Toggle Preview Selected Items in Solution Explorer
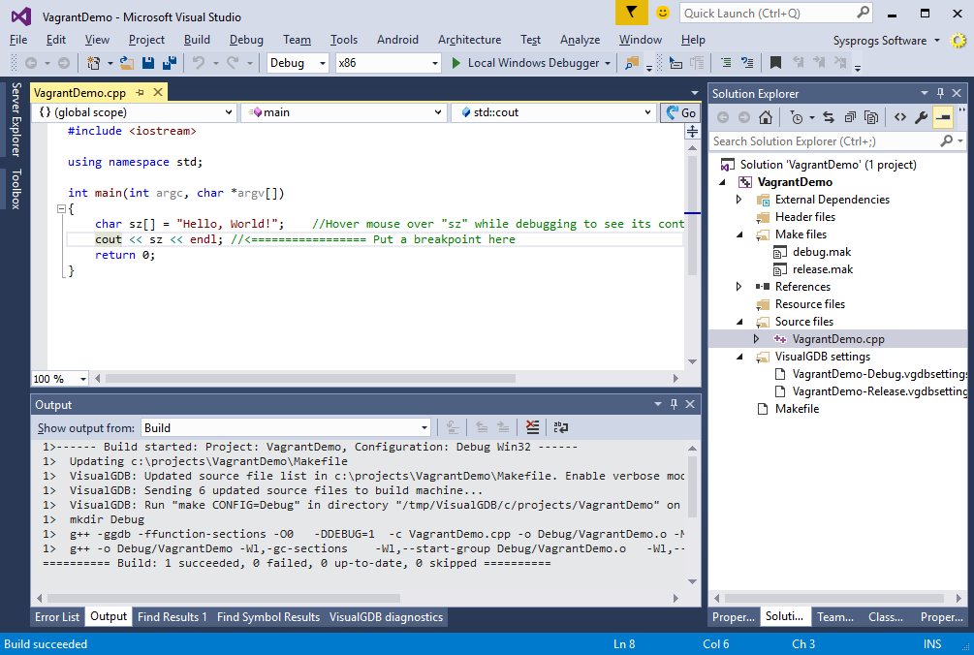 943,117
